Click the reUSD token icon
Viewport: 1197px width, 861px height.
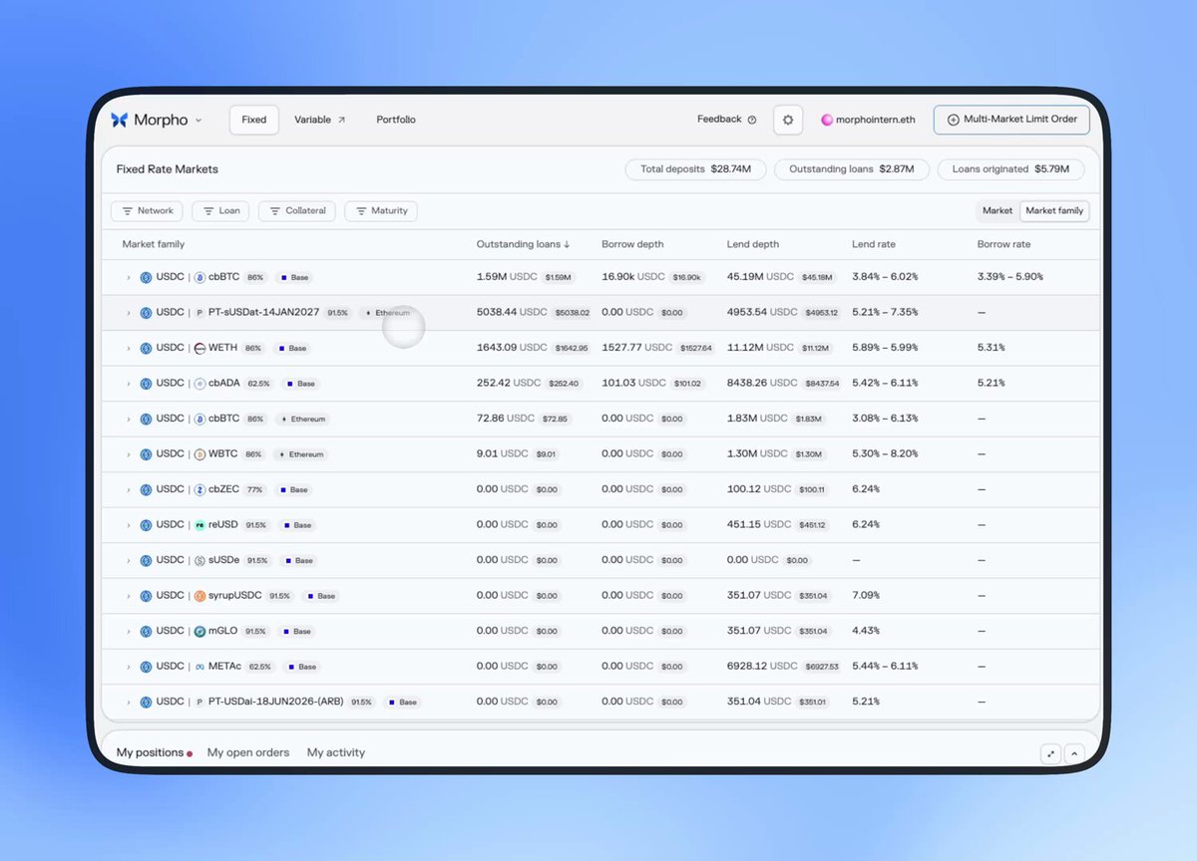(199, 525)
